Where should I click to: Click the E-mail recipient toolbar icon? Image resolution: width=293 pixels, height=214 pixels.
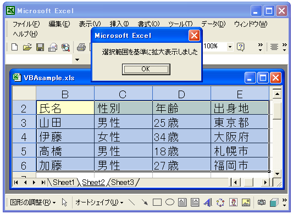click(x=53, y=47)
